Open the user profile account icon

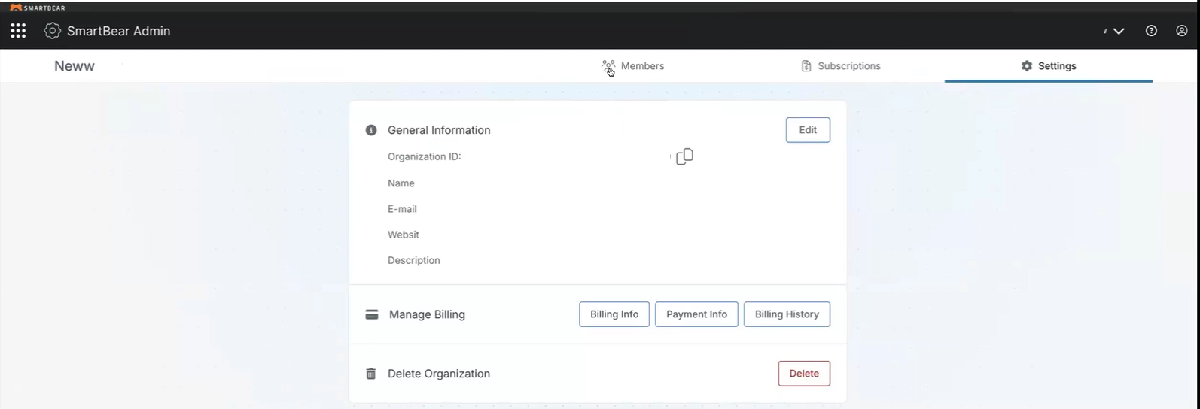[x=1182, y=31]
